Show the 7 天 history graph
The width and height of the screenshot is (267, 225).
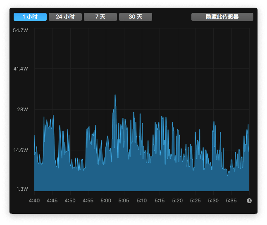coord(100,17)
